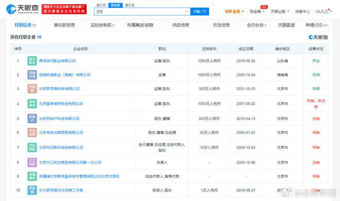View the 历史信息 tab
Screen dimensions: 340x201
221,25
